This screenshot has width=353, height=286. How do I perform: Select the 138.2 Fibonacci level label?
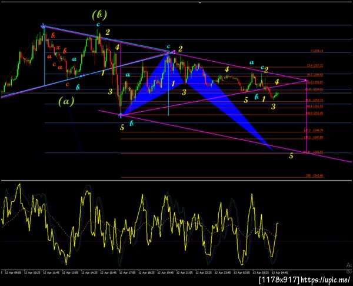pos(314,137)
